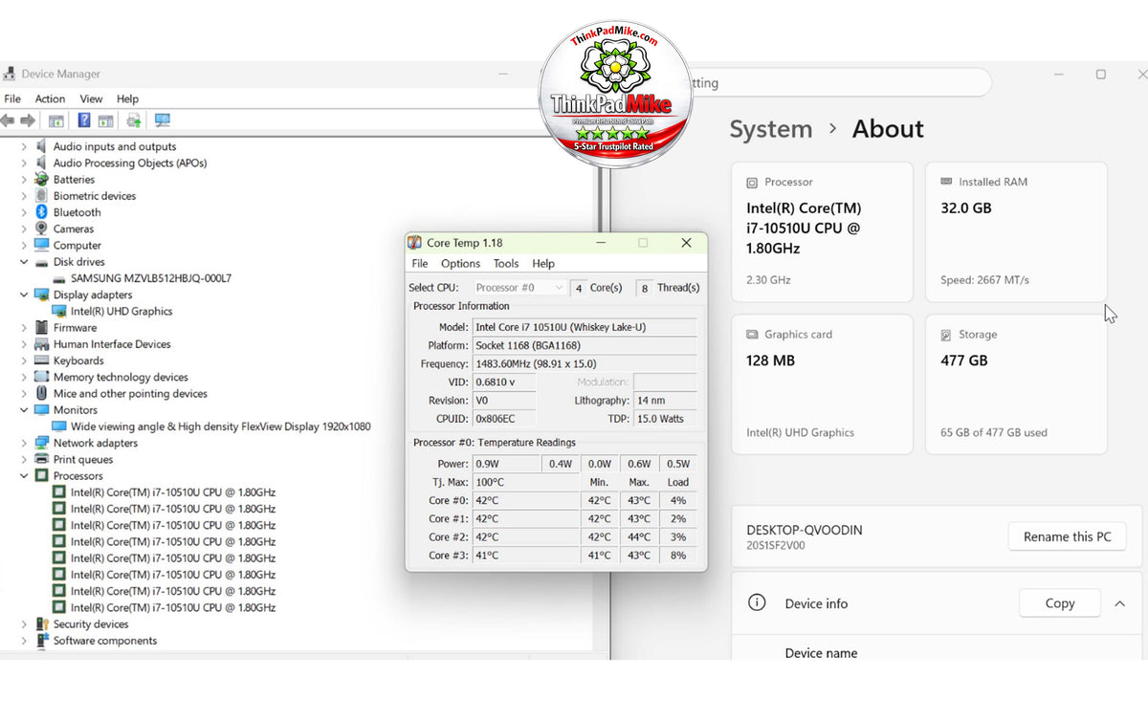Click the Core Temp app icon in title bar

tap(414, 243)
